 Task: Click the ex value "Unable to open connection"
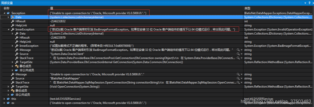98,103
